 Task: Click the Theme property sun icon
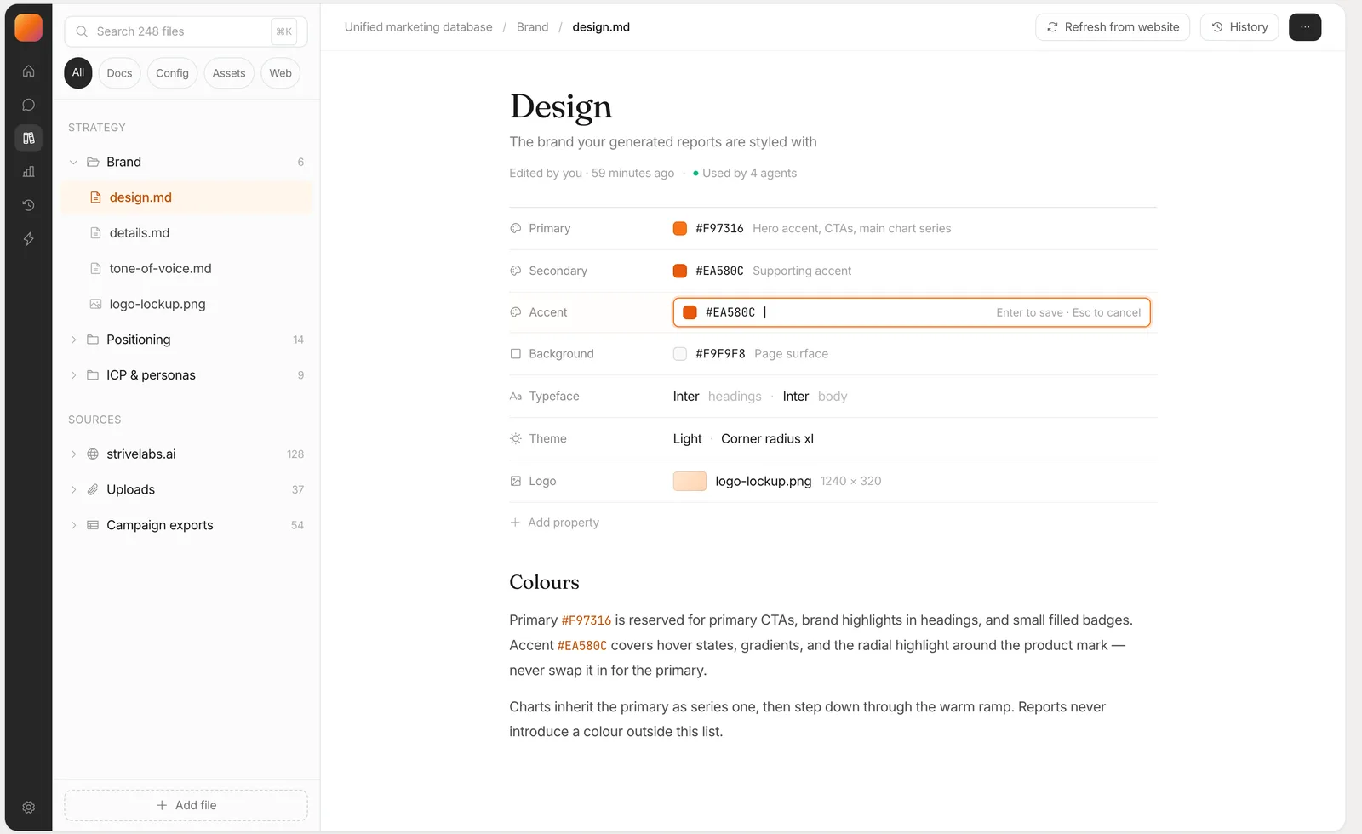coord(515,439)
